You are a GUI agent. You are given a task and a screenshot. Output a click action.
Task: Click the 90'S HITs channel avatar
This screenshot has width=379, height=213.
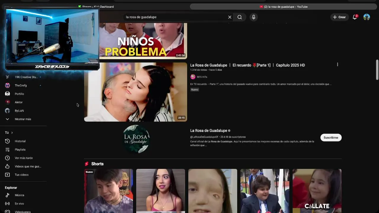point(193,77)
